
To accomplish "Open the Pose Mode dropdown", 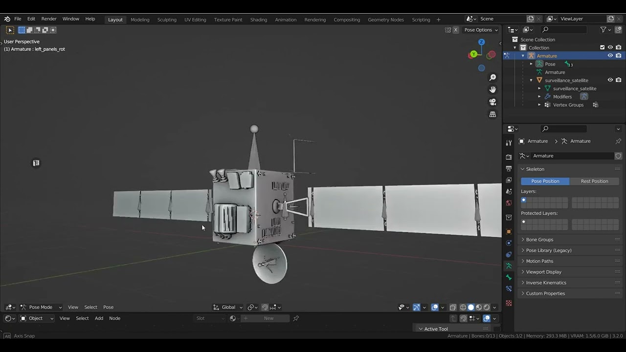I will pos(41,308).
